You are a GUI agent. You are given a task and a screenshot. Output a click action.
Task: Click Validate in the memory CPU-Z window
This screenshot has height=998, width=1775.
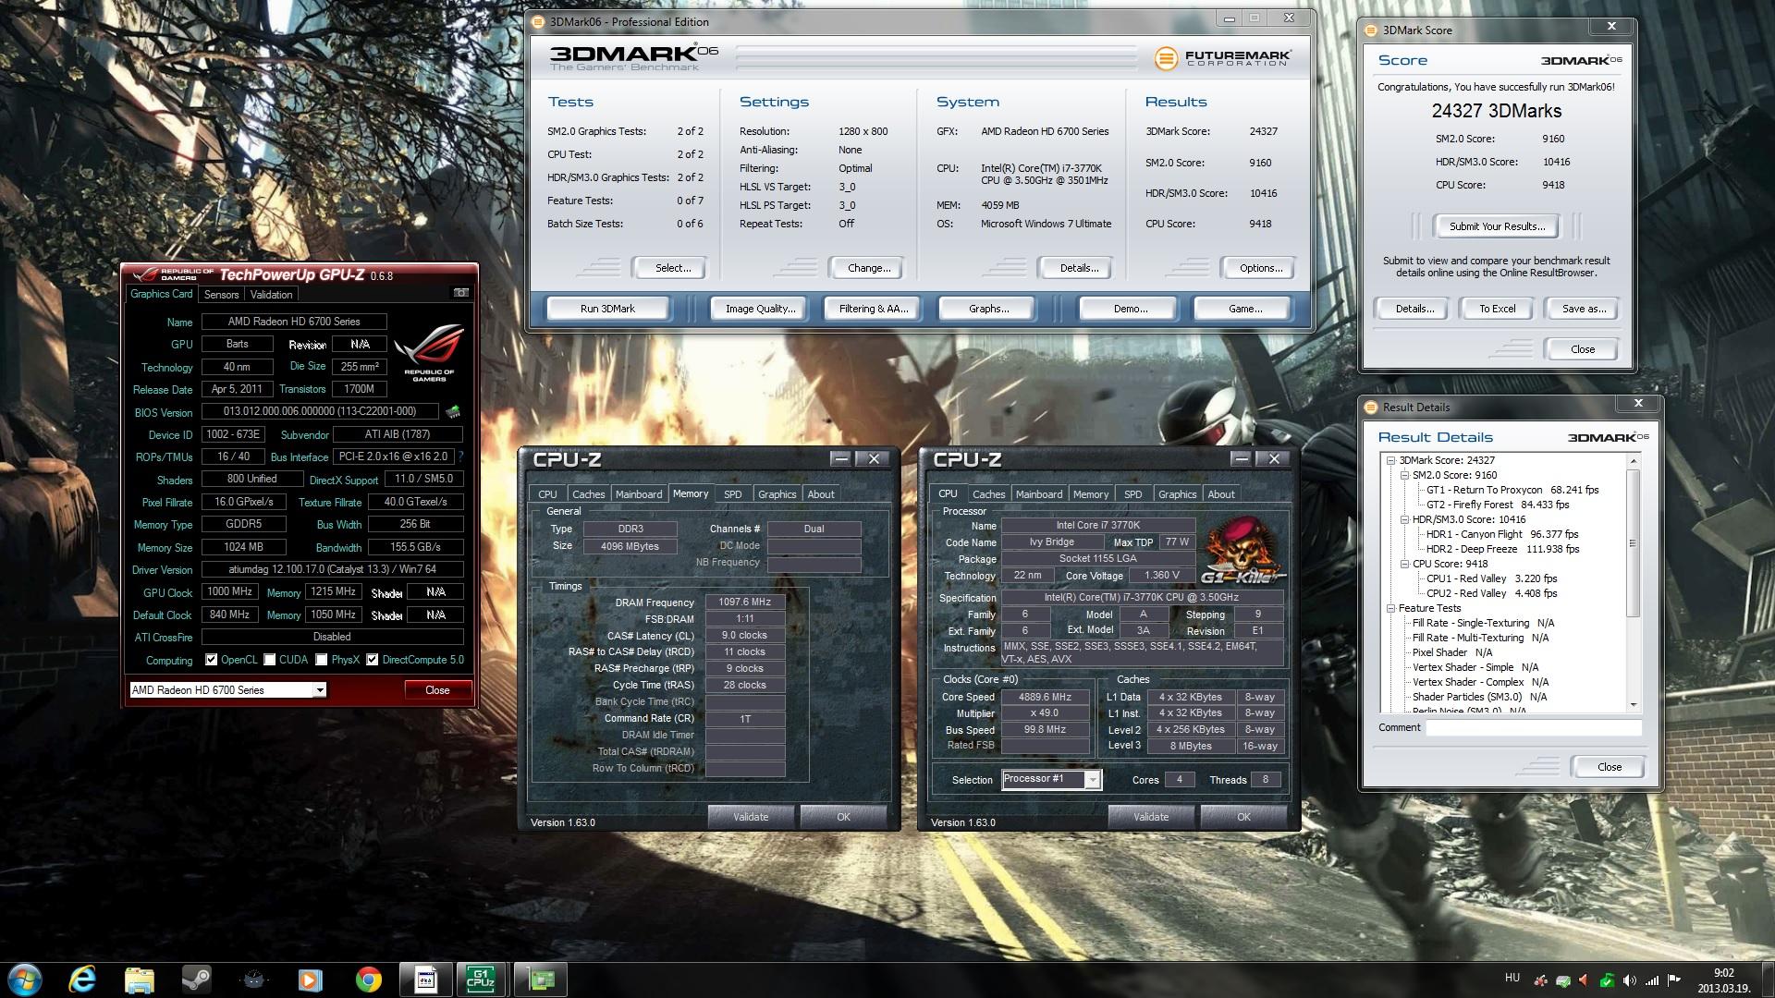(x=751, y=817)
